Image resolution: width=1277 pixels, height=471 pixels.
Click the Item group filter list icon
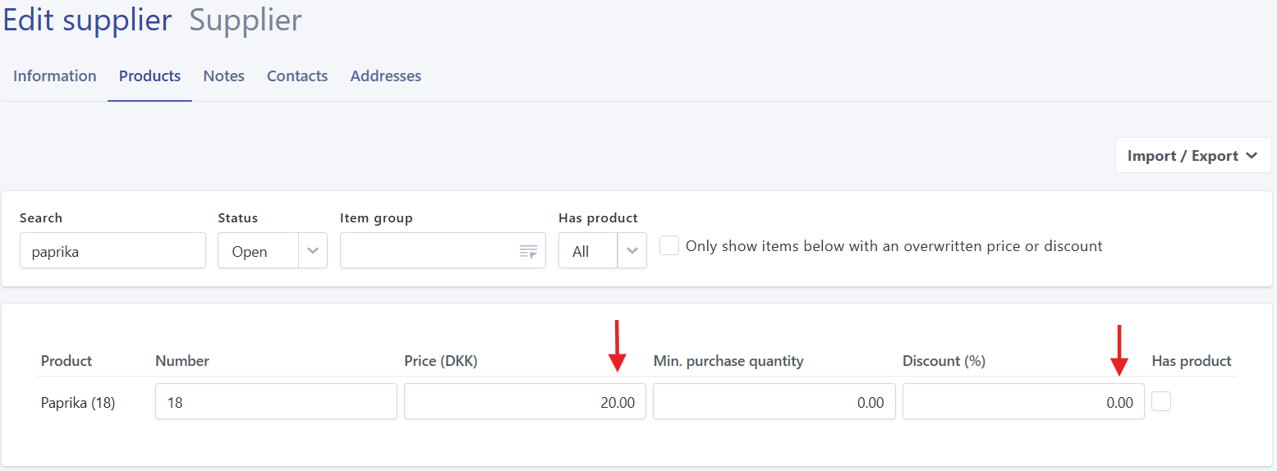tap(528, 251)
